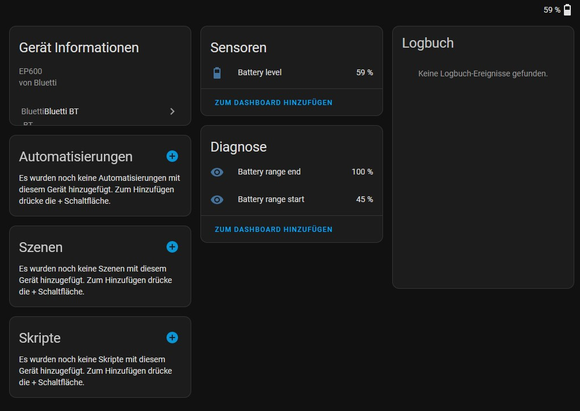
Task: Click the plus icon to add a script
Action: (x=172, y=338)
